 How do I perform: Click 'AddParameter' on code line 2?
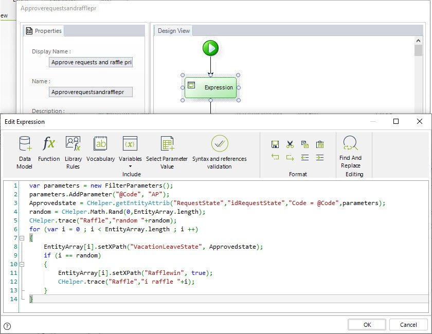[91, 194]
